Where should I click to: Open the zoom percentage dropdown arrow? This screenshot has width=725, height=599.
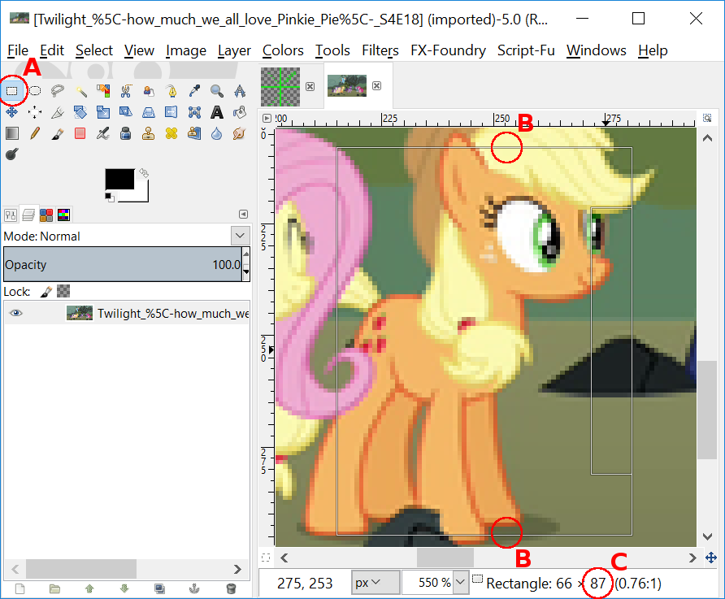461,583
